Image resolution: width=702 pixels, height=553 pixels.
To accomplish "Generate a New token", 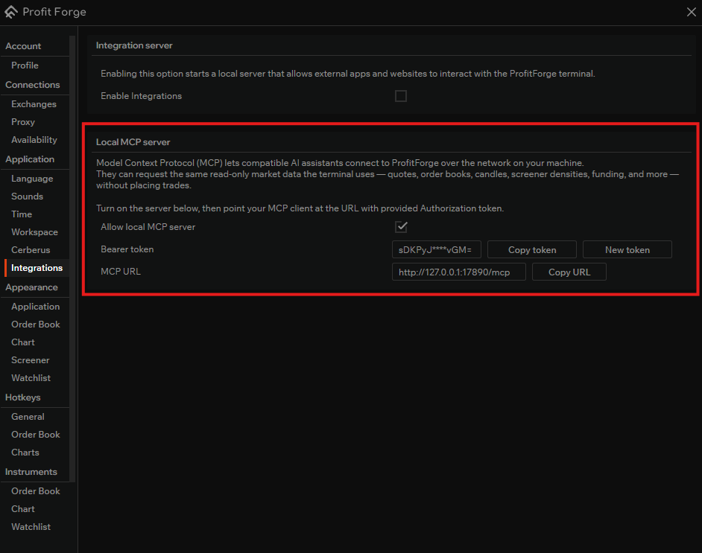I will point(627,249).
